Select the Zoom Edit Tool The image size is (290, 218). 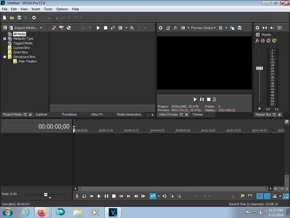[x=179, y=196]
